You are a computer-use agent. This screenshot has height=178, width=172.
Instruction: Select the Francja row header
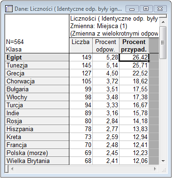[x=37, y=145]
